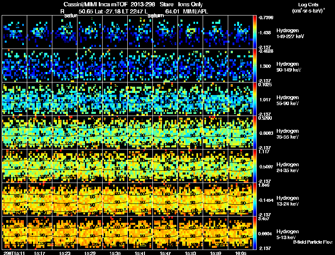Viewport: 335px width, 255px height.
Task: Click the 0.5097 colorbar value
Action: [x=266, y=167]
